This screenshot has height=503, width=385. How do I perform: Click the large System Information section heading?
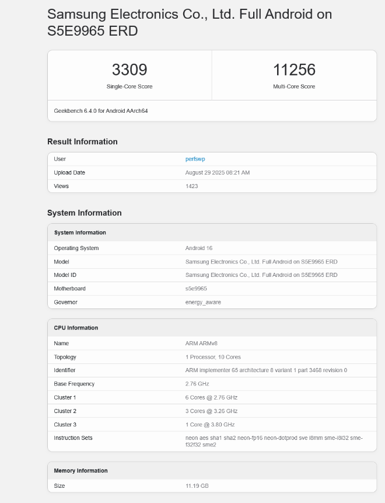tap(84, 213)
